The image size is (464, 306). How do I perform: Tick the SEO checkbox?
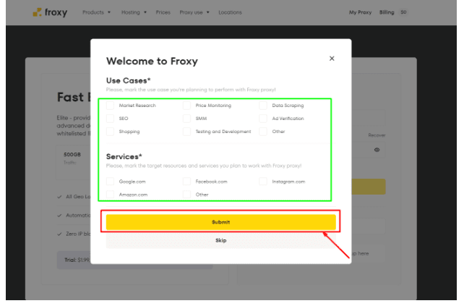[x=110, y=119]
